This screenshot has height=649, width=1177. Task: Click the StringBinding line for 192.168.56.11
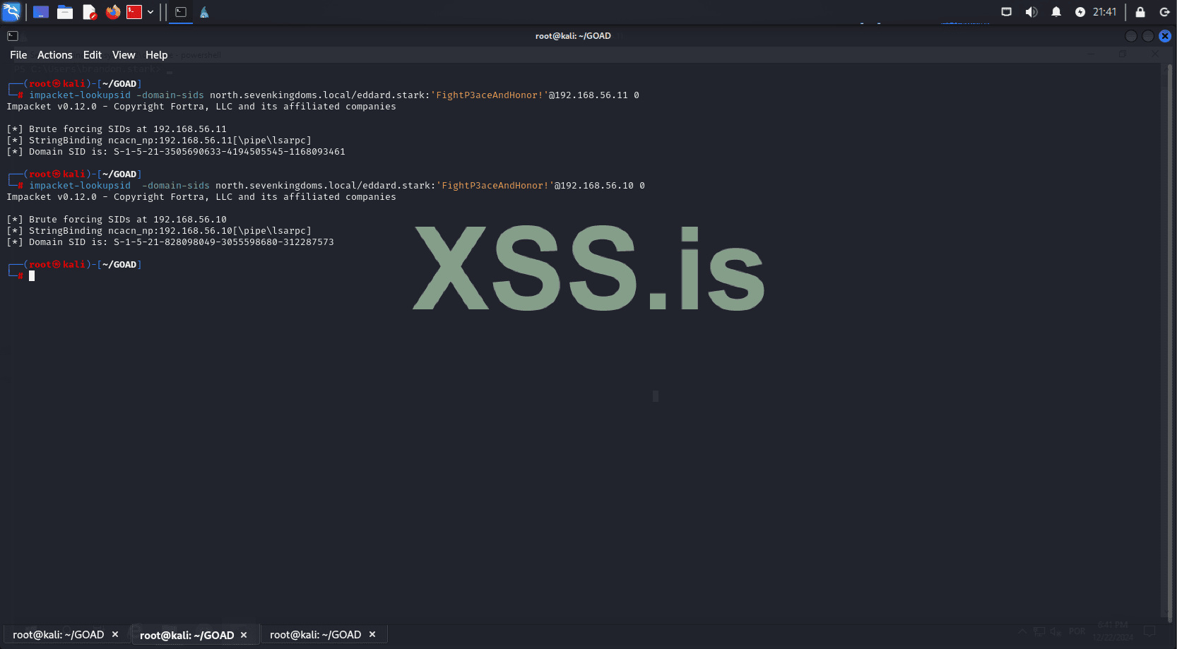pos(159,141)
